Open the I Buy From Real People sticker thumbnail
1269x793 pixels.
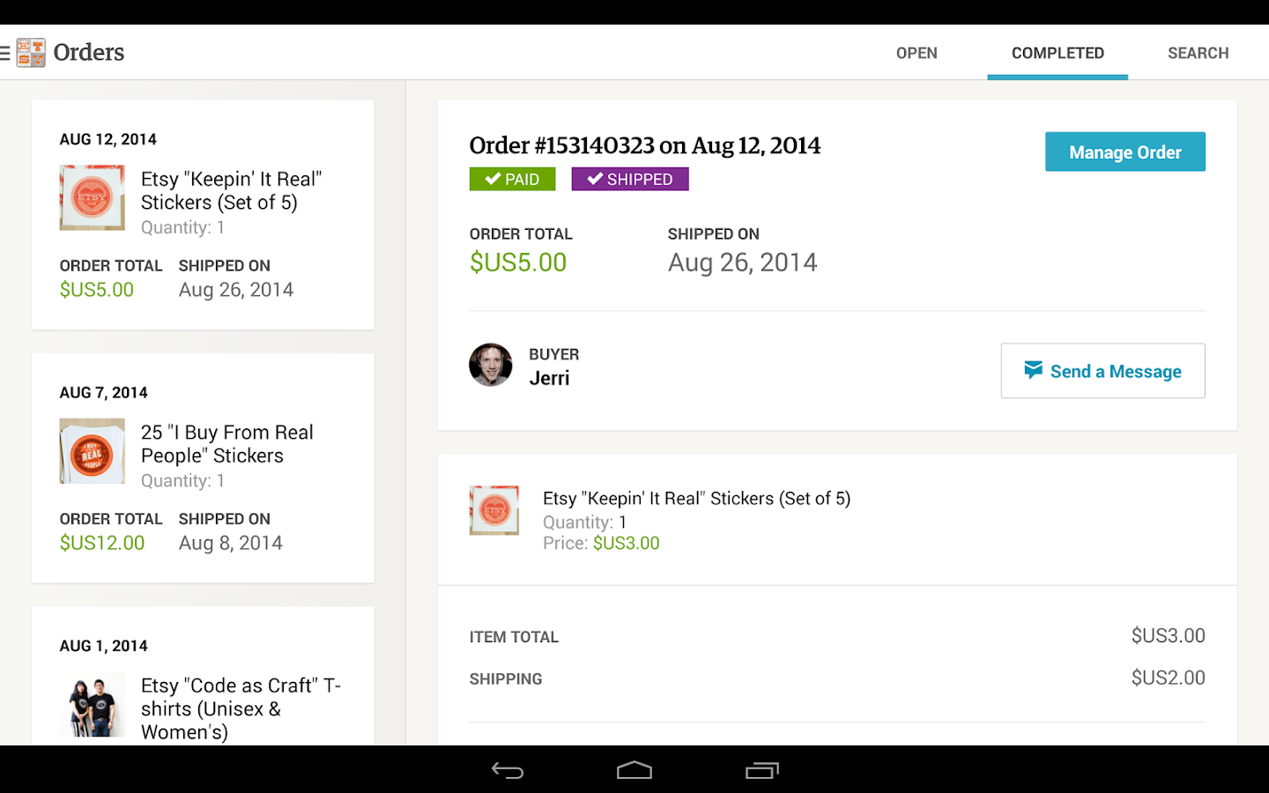[x=93, y=451]
